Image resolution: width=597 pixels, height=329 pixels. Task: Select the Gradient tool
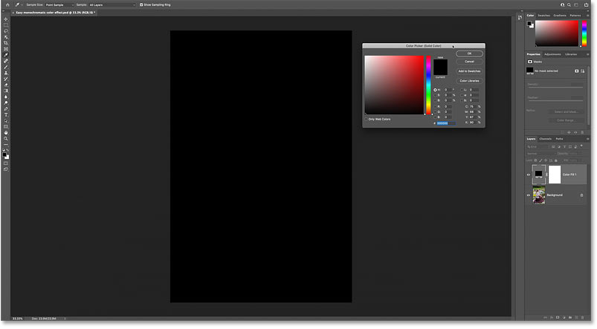pyautogui.click(x=6, y=91)
